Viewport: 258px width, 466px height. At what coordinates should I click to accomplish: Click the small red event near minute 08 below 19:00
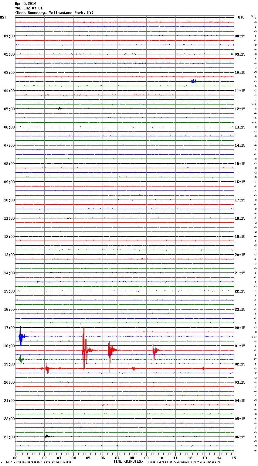[x=134, y=368]
